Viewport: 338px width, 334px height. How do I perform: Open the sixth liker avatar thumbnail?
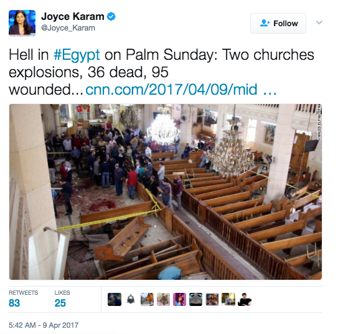point(195,299)
